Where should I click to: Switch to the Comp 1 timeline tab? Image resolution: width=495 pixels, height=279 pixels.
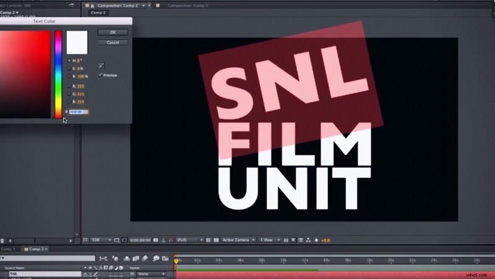pos(10,249)
